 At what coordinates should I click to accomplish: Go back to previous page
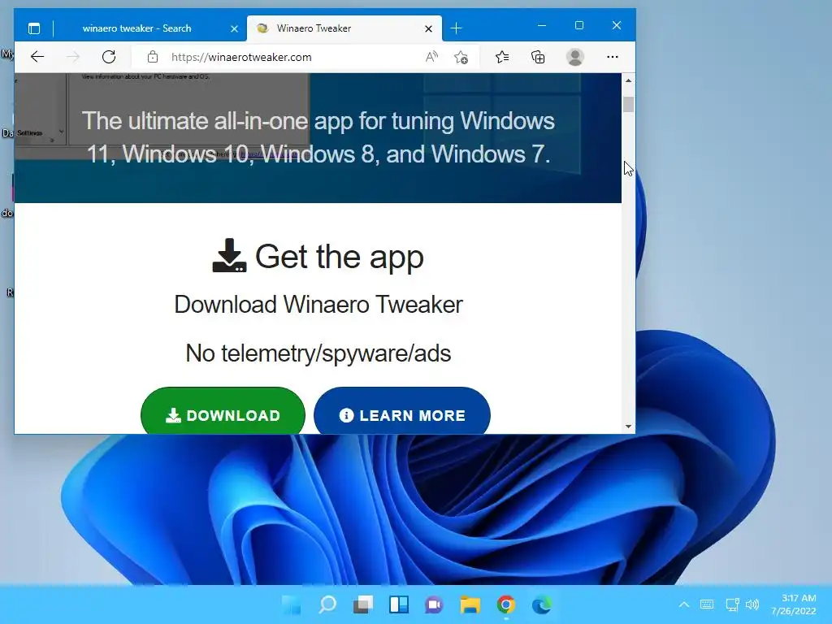click(x=37, y=57)
